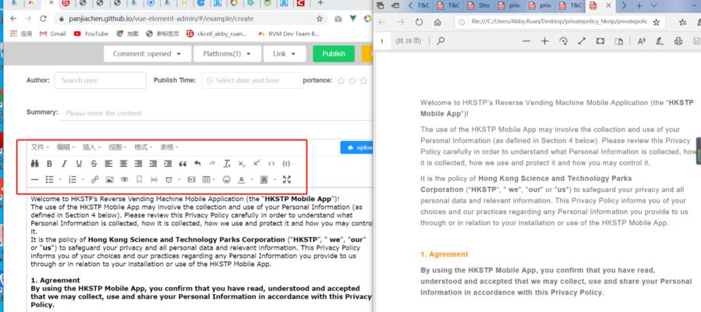Image resolution: width=701 pixels, height=312 pixels.
Task: Rotate the PDF in the viewer
Action: 563,41
